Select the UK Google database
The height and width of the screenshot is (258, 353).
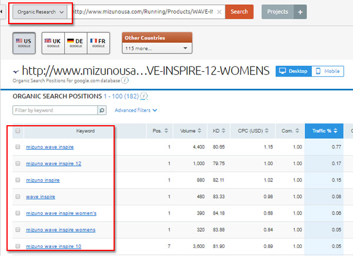(x=53, y=43)
